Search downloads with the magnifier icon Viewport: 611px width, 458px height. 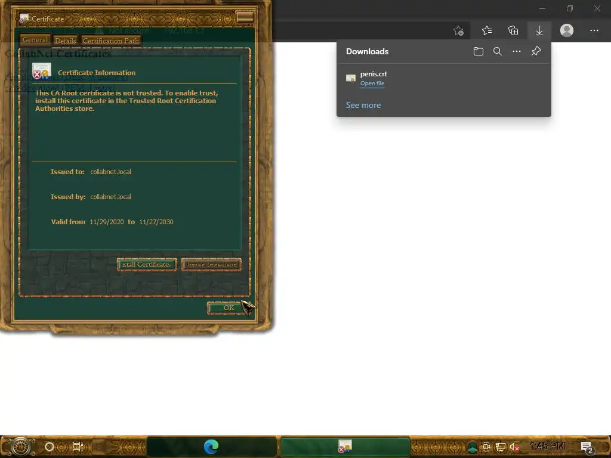coord(498,51)
